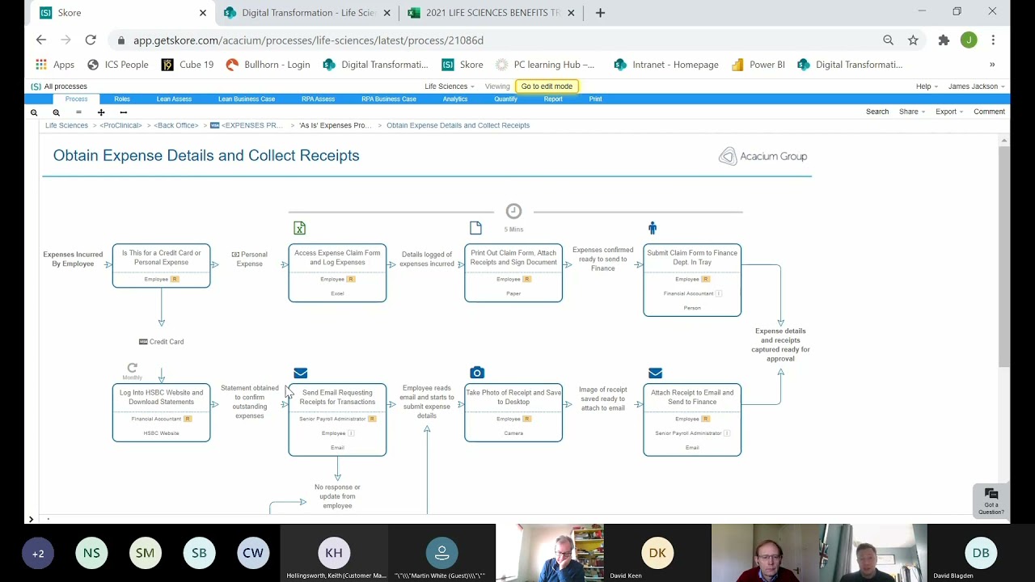1035x582 pixels.
Task: Open the Got a Question chat widget
Action: coord(991,500)
